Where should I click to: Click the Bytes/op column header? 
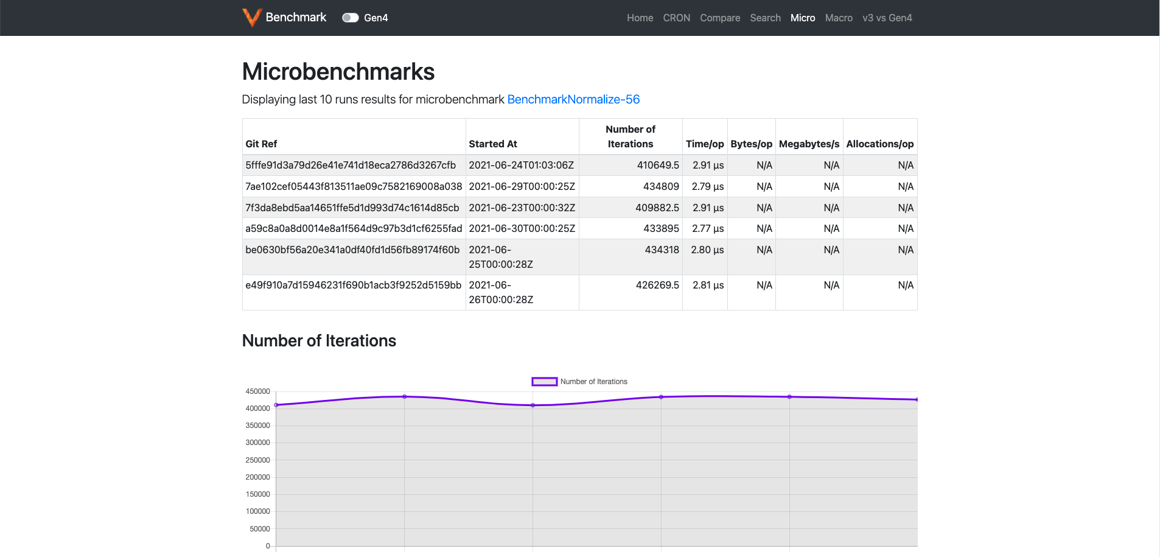pyautogui.click(x=750, y=144)
